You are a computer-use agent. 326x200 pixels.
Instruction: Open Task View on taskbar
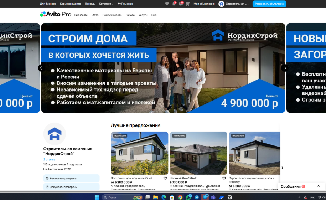(148, 197)
